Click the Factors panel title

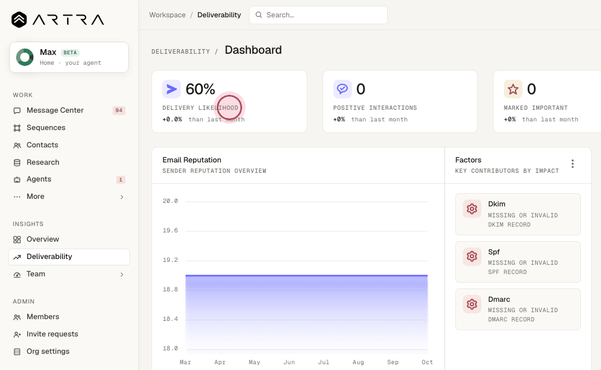pos(468,160)
